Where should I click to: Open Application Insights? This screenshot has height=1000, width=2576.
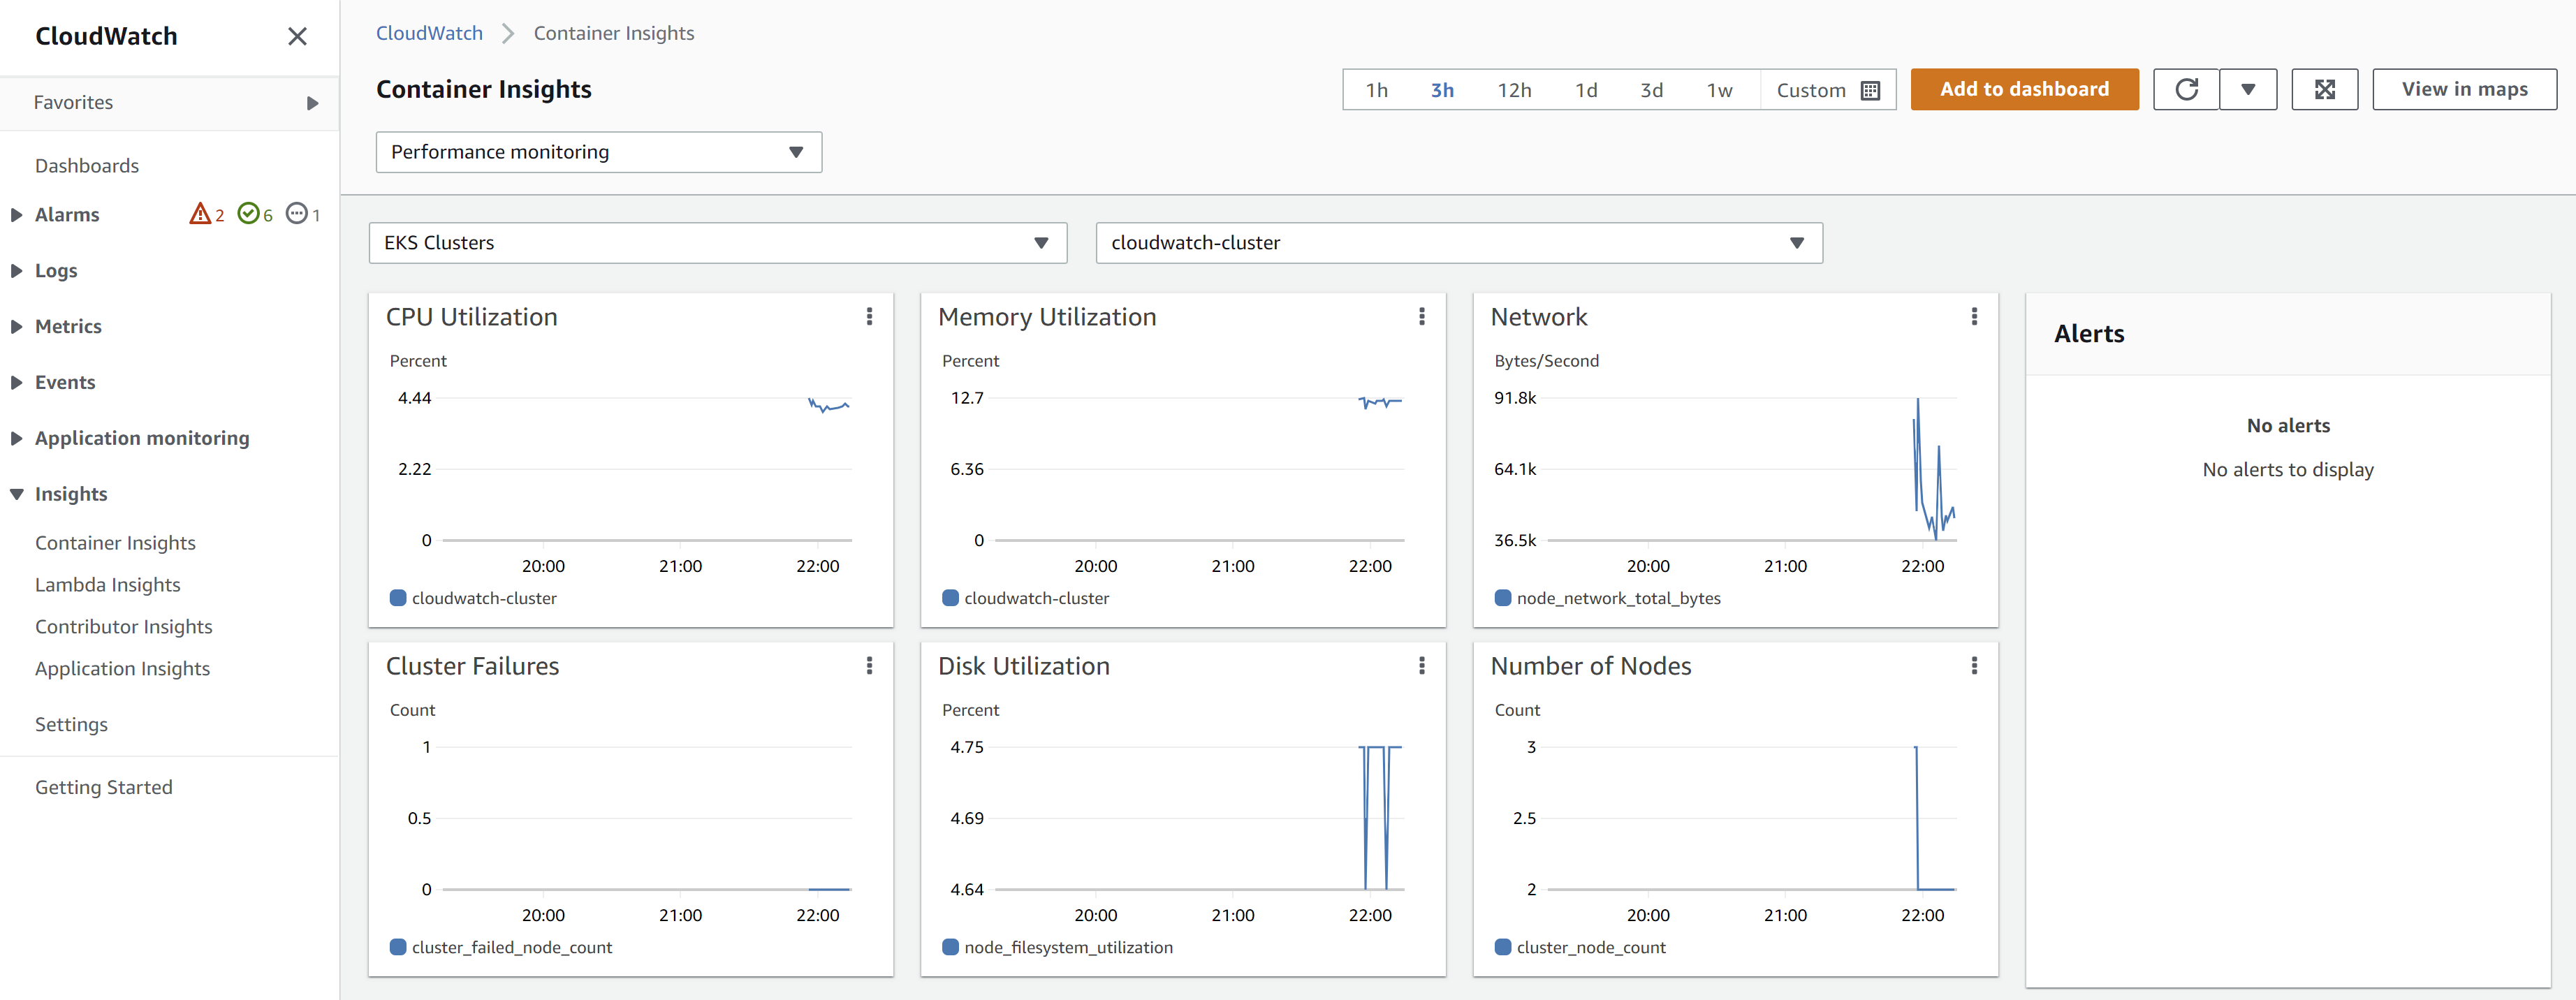click(x=122, y=669)
